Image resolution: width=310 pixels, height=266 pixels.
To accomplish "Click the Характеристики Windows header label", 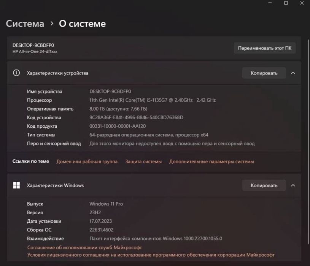I will pos(55,185).
